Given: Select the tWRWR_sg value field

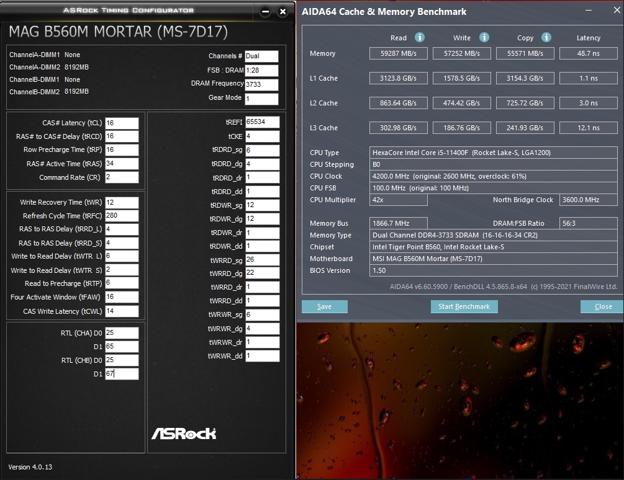Looking at the screenshot, I should [262, 314].
